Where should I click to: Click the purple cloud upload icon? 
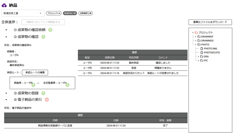click(x=4, y=5)
